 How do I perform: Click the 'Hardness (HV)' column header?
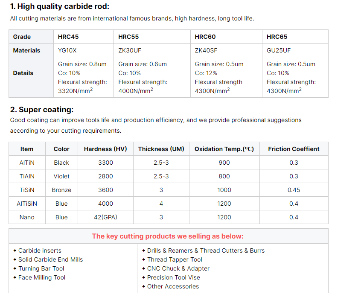tap(105, 149)
